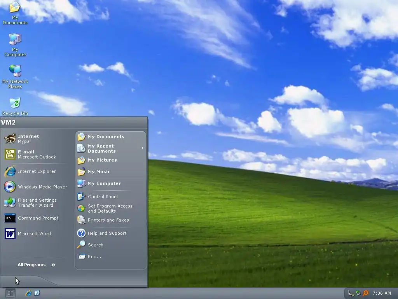Select My Network Places desktop icon

(15, 77)
